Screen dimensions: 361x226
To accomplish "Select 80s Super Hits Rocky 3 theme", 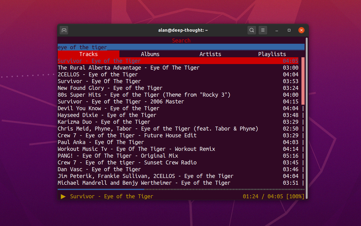I will [178, 95].
